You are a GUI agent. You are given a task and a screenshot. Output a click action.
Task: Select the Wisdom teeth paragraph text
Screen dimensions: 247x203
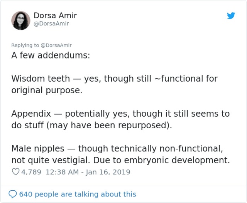tap(115, 84)
